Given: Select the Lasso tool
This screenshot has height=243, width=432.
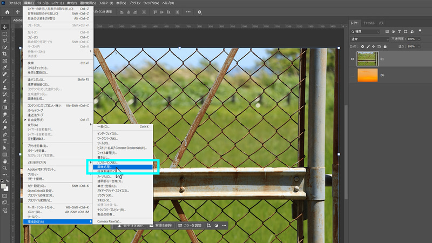Looking at the screenshot, I should pyautogui.click(x=5, y=40).
